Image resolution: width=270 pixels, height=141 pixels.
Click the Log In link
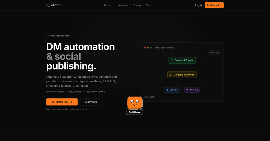[x=199, y=5]
